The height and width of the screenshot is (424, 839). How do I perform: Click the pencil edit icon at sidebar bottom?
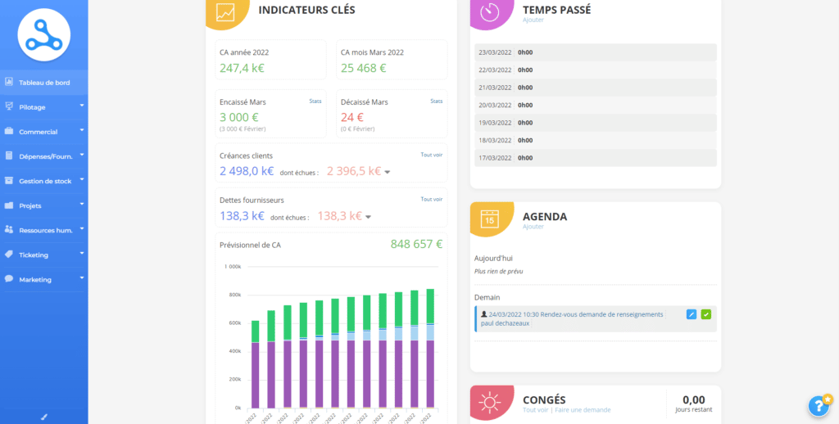point(44,417)
